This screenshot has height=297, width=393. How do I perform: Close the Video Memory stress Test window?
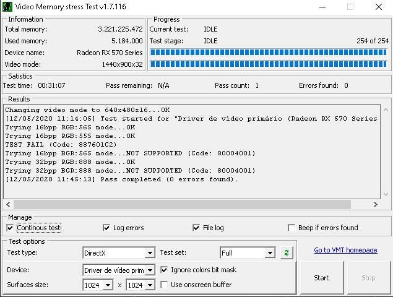point(379,7)
